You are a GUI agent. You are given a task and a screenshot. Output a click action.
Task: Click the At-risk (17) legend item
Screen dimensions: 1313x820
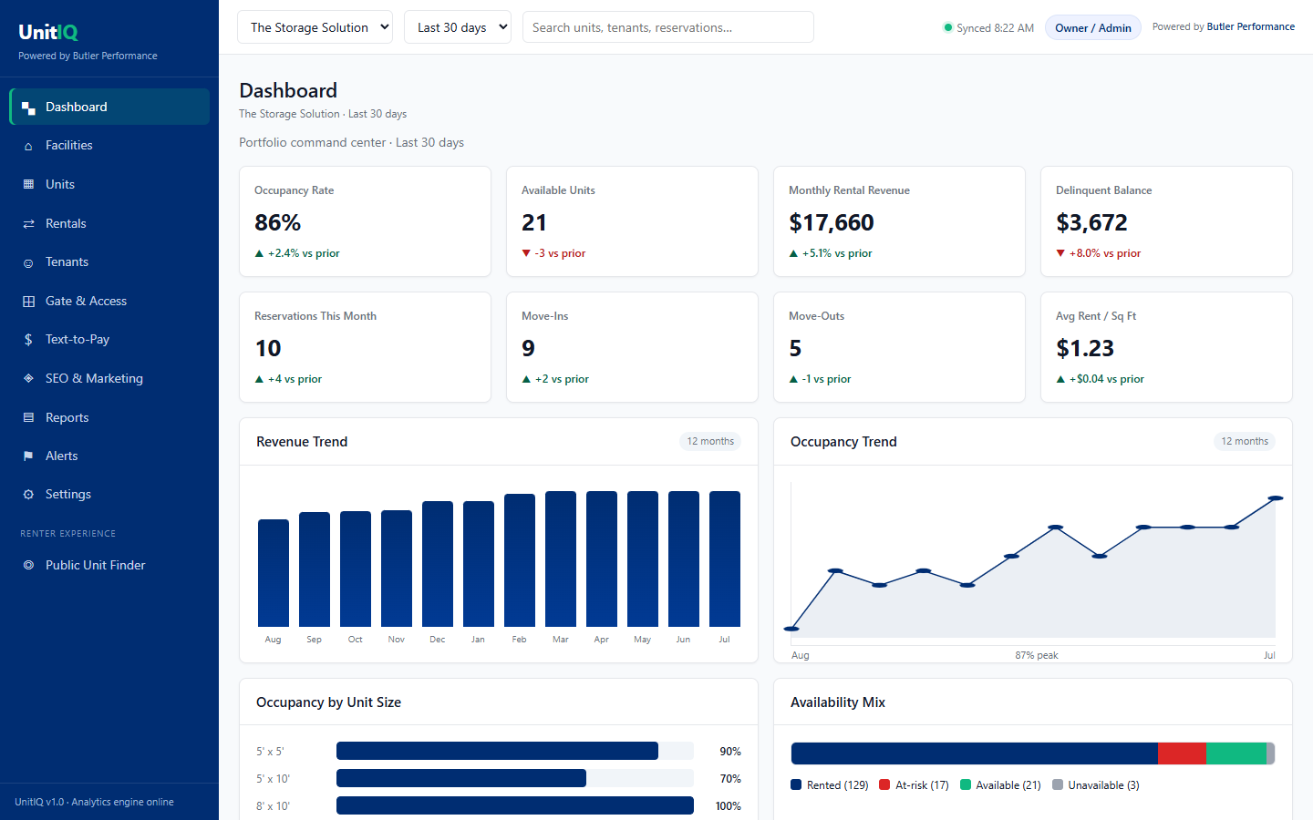(x=914, y=784)
